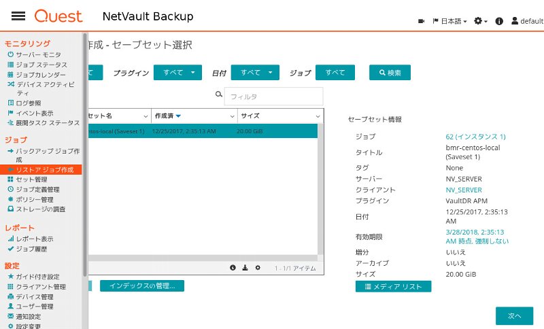
Task: Expand the セット名 column menu chevron
Action: click(x=146, y=116)
